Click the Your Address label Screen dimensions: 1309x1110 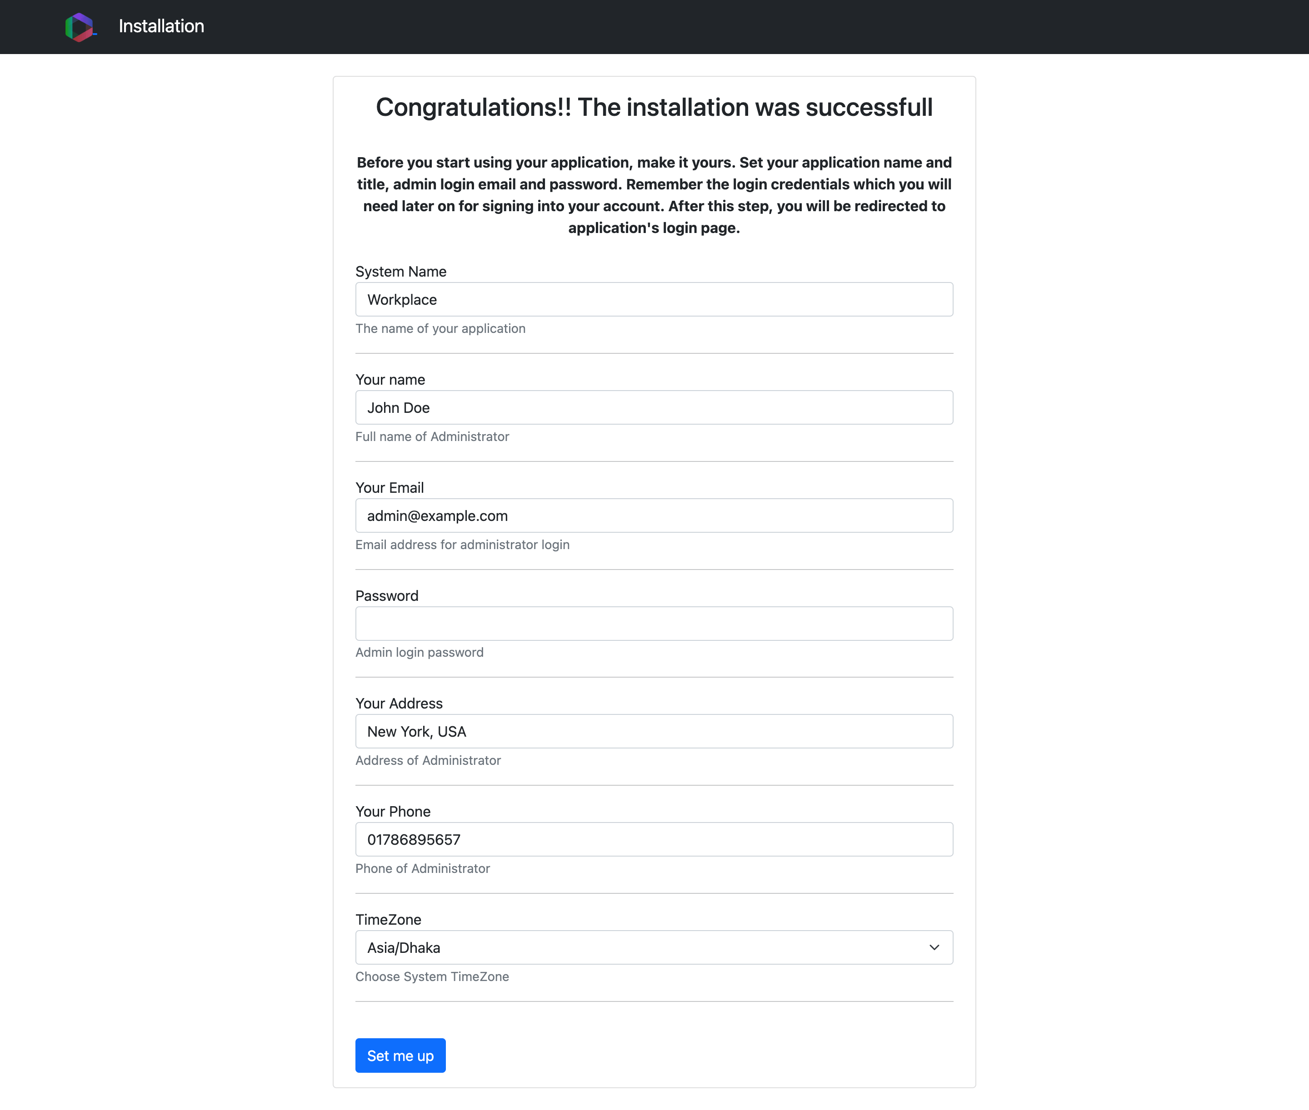pos(399,704)
